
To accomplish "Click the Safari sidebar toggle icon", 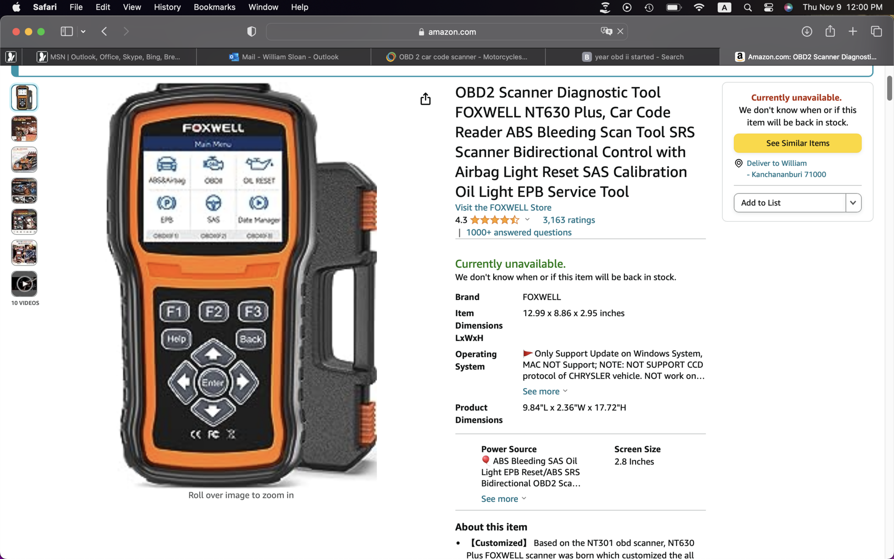I will (66, 31).
